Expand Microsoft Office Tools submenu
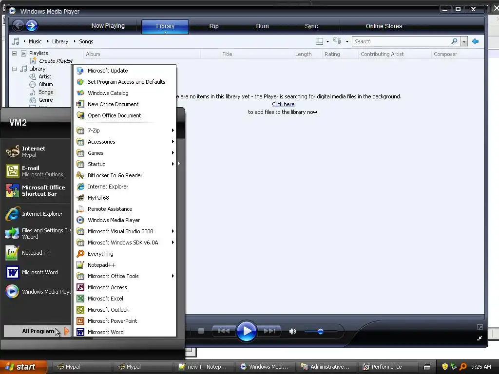Screen dimensions: 499x374 [125, 276]
